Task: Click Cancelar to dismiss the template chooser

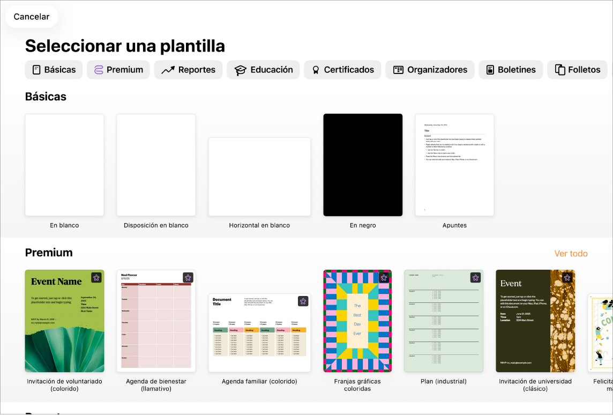Action: (31, 17)
